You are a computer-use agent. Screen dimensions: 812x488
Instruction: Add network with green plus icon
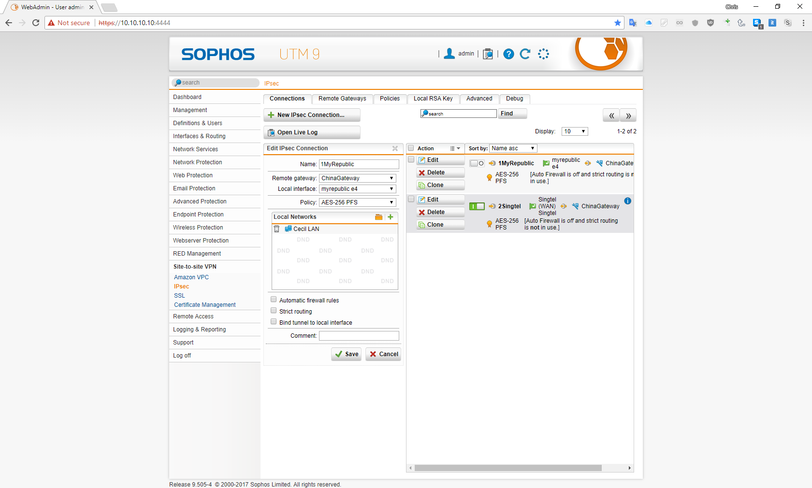pyautogui.click(x=391, y=217)
